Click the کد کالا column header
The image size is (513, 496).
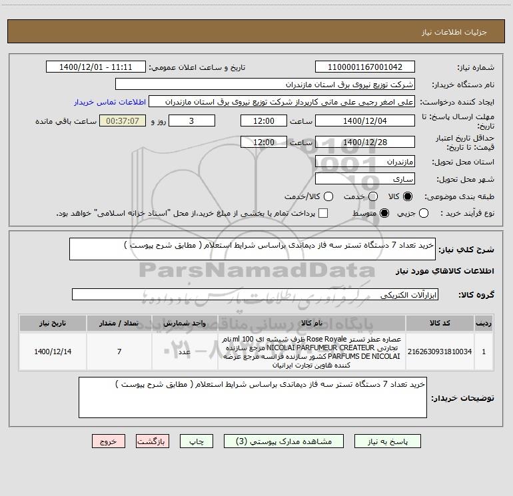[440, 324]
